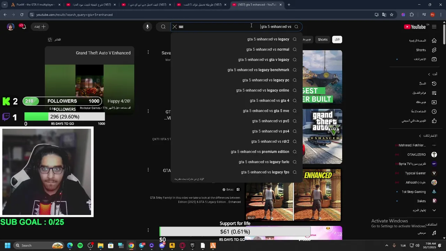
Task: Clear the search box with X
Action: [x=175, y=26]
